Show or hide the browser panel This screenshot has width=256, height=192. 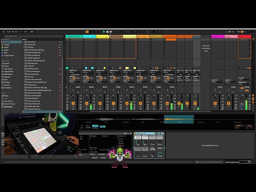2,36
